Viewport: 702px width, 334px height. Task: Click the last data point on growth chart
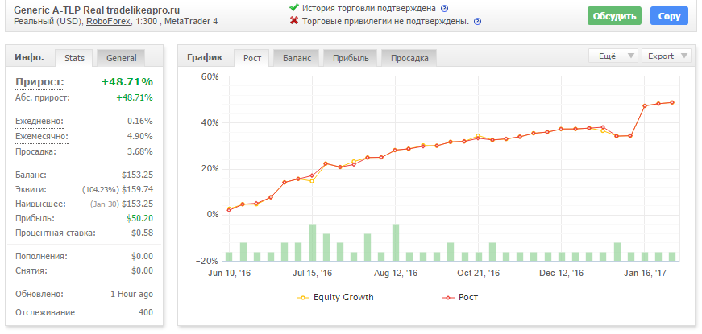click(672, 102)
